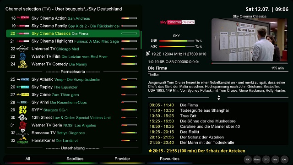Screen dimensions: 293x165
Task: Click the round OK button
Action: click(x=248, y=159)
